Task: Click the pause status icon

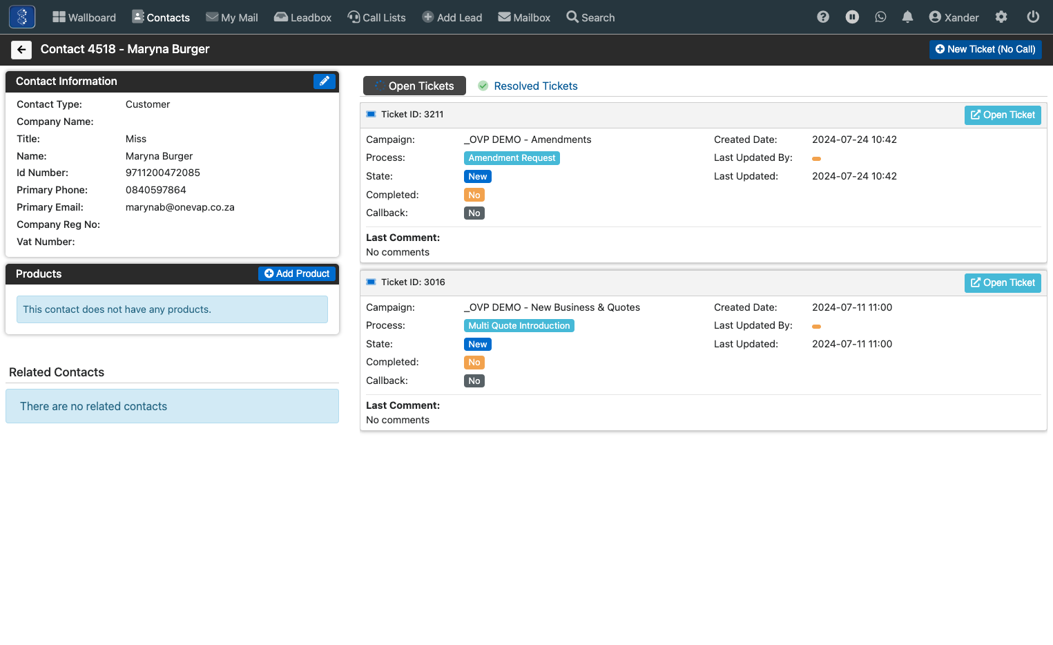Action: pos(852,17)
